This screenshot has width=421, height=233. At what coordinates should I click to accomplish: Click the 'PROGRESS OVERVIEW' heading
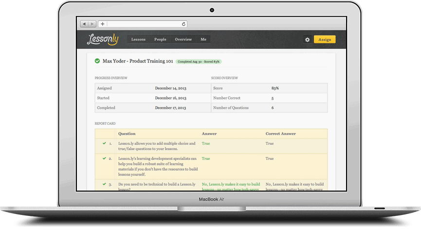(111, 78)
